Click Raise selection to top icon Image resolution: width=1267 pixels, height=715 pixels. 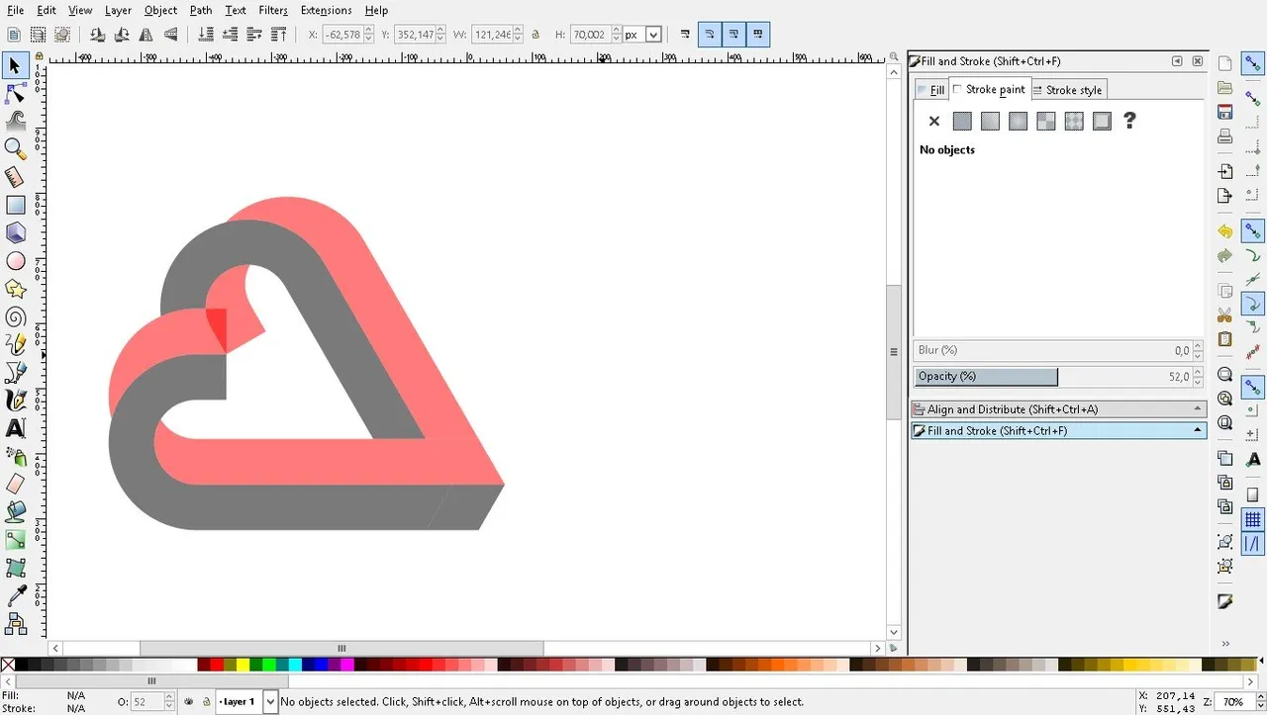click(x=279, y=35)
